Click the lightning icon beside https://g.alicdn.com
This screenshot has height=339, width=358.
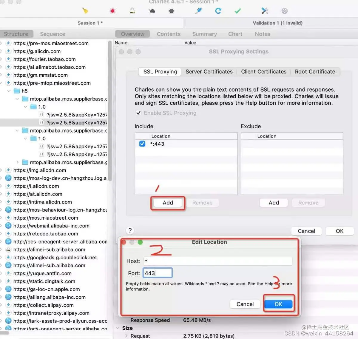(8, 51)
